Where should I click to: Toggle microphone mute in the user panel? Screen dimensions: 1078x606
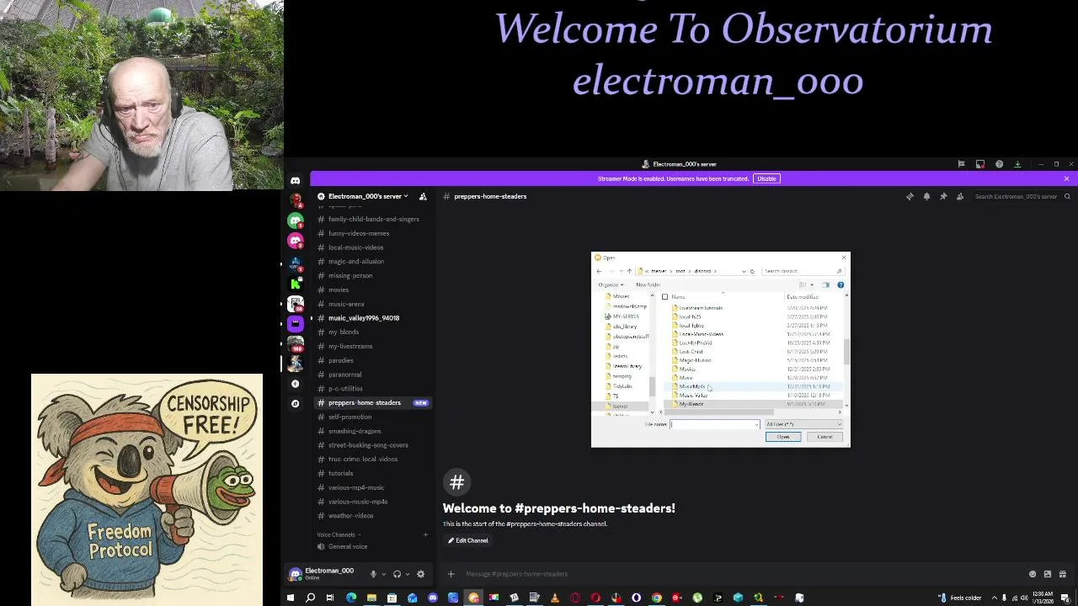pyautogui.click(x=373, y=574)
